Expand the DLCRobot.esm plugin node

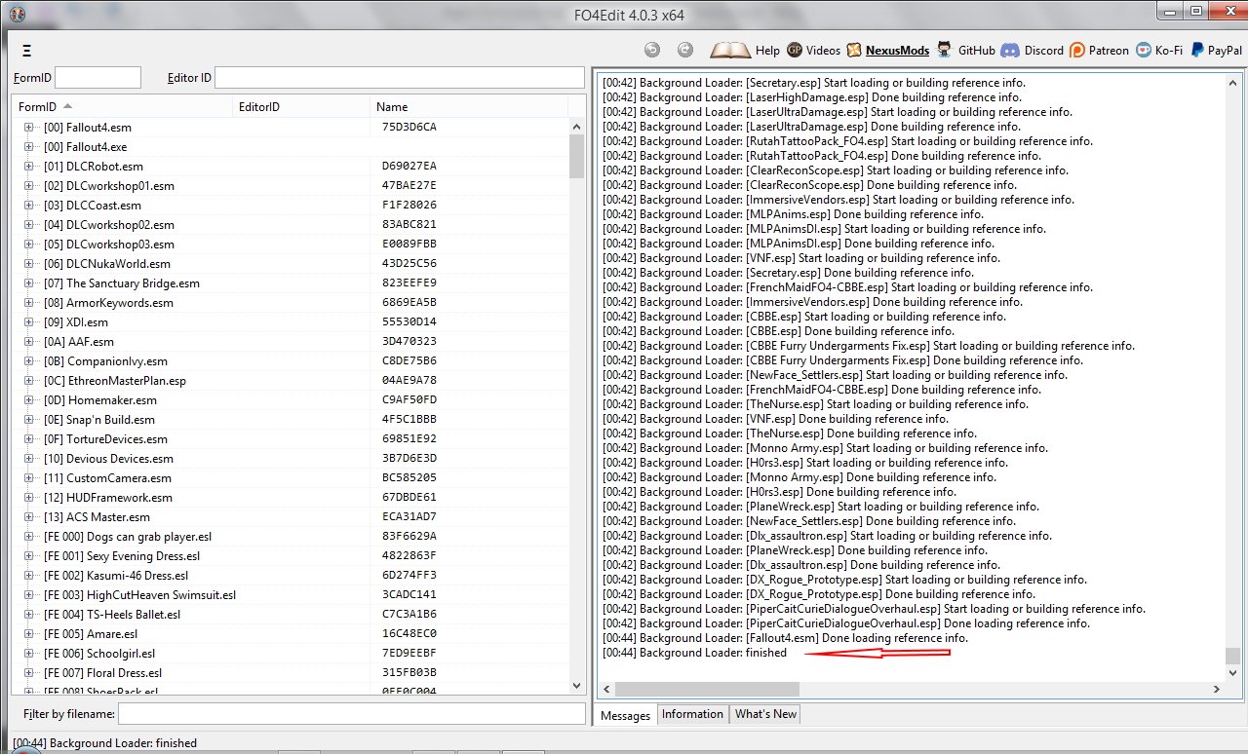pyautogui.click(x=28, y=167)
